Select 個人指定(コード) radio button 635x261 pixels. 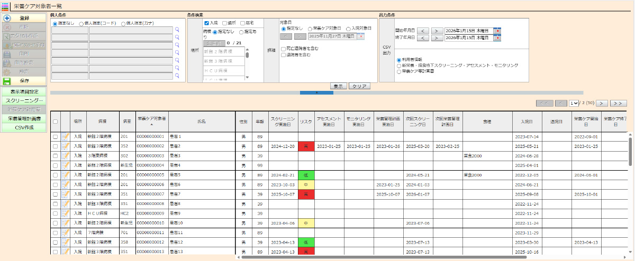coord(81,23)
